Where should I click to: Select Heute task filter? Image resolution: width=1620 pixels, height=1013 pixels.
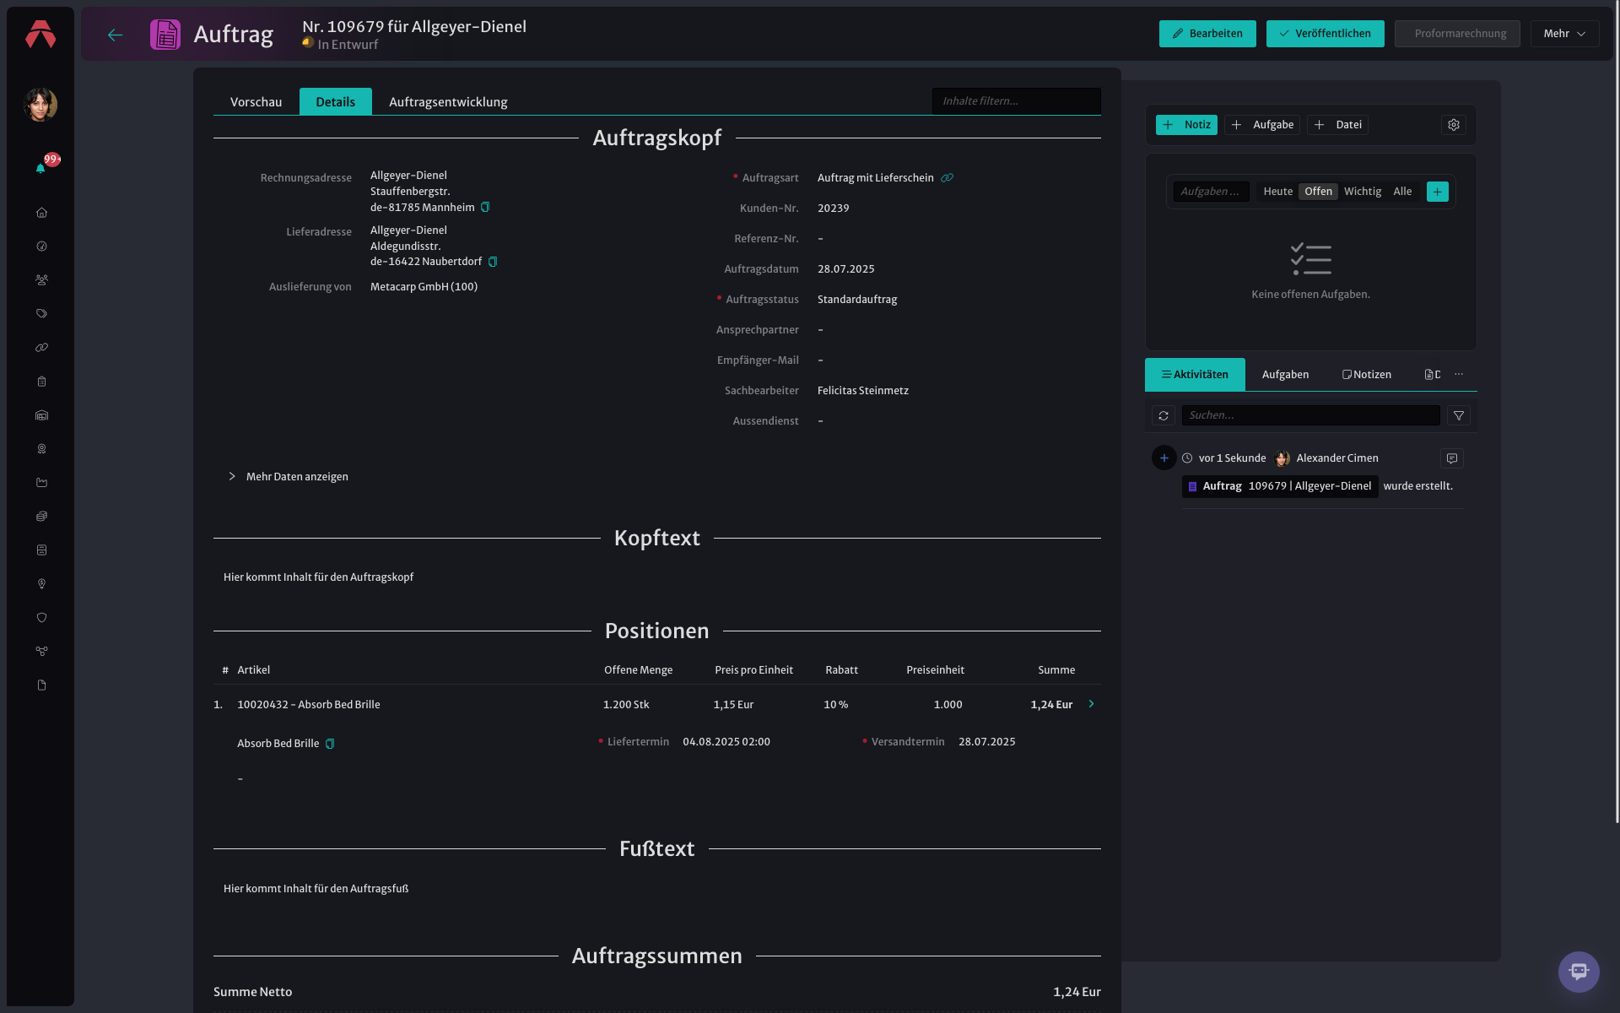[x=1278, y=192]
